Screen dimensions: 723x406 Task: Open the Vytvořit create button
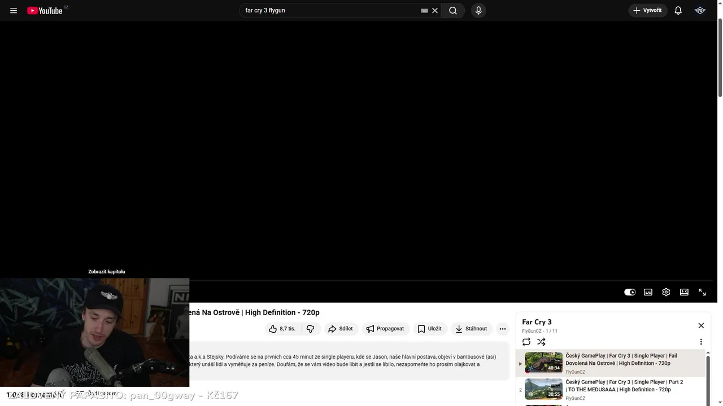[x=648, y=11]
